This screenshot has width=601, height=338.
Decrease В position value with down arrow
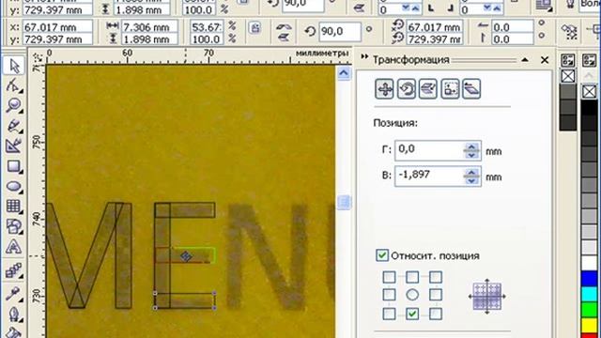click(x=471, y=180)
